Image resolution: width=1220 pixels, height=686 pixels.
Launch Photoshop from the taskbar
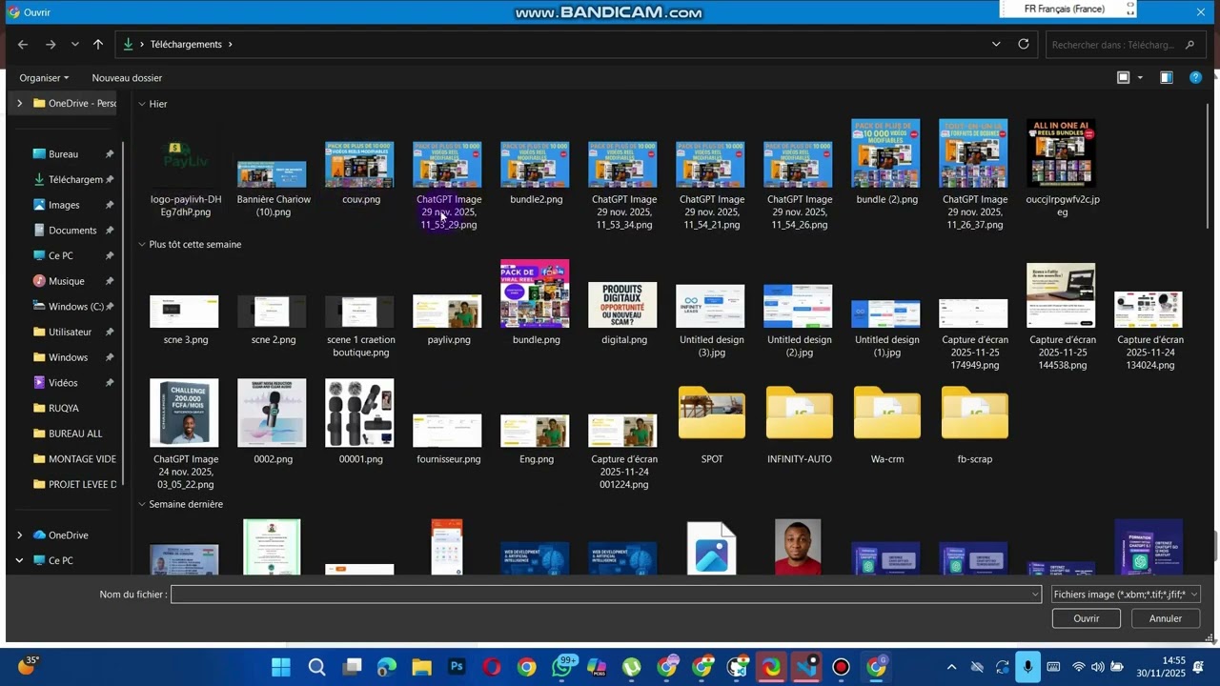[457, 667]
